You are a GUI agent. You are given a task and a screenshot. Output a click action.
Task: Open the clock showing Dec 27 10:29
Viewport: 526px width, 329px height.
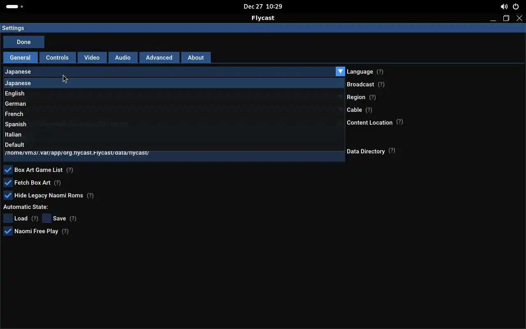pyautogui.click(x=263, y=7)
